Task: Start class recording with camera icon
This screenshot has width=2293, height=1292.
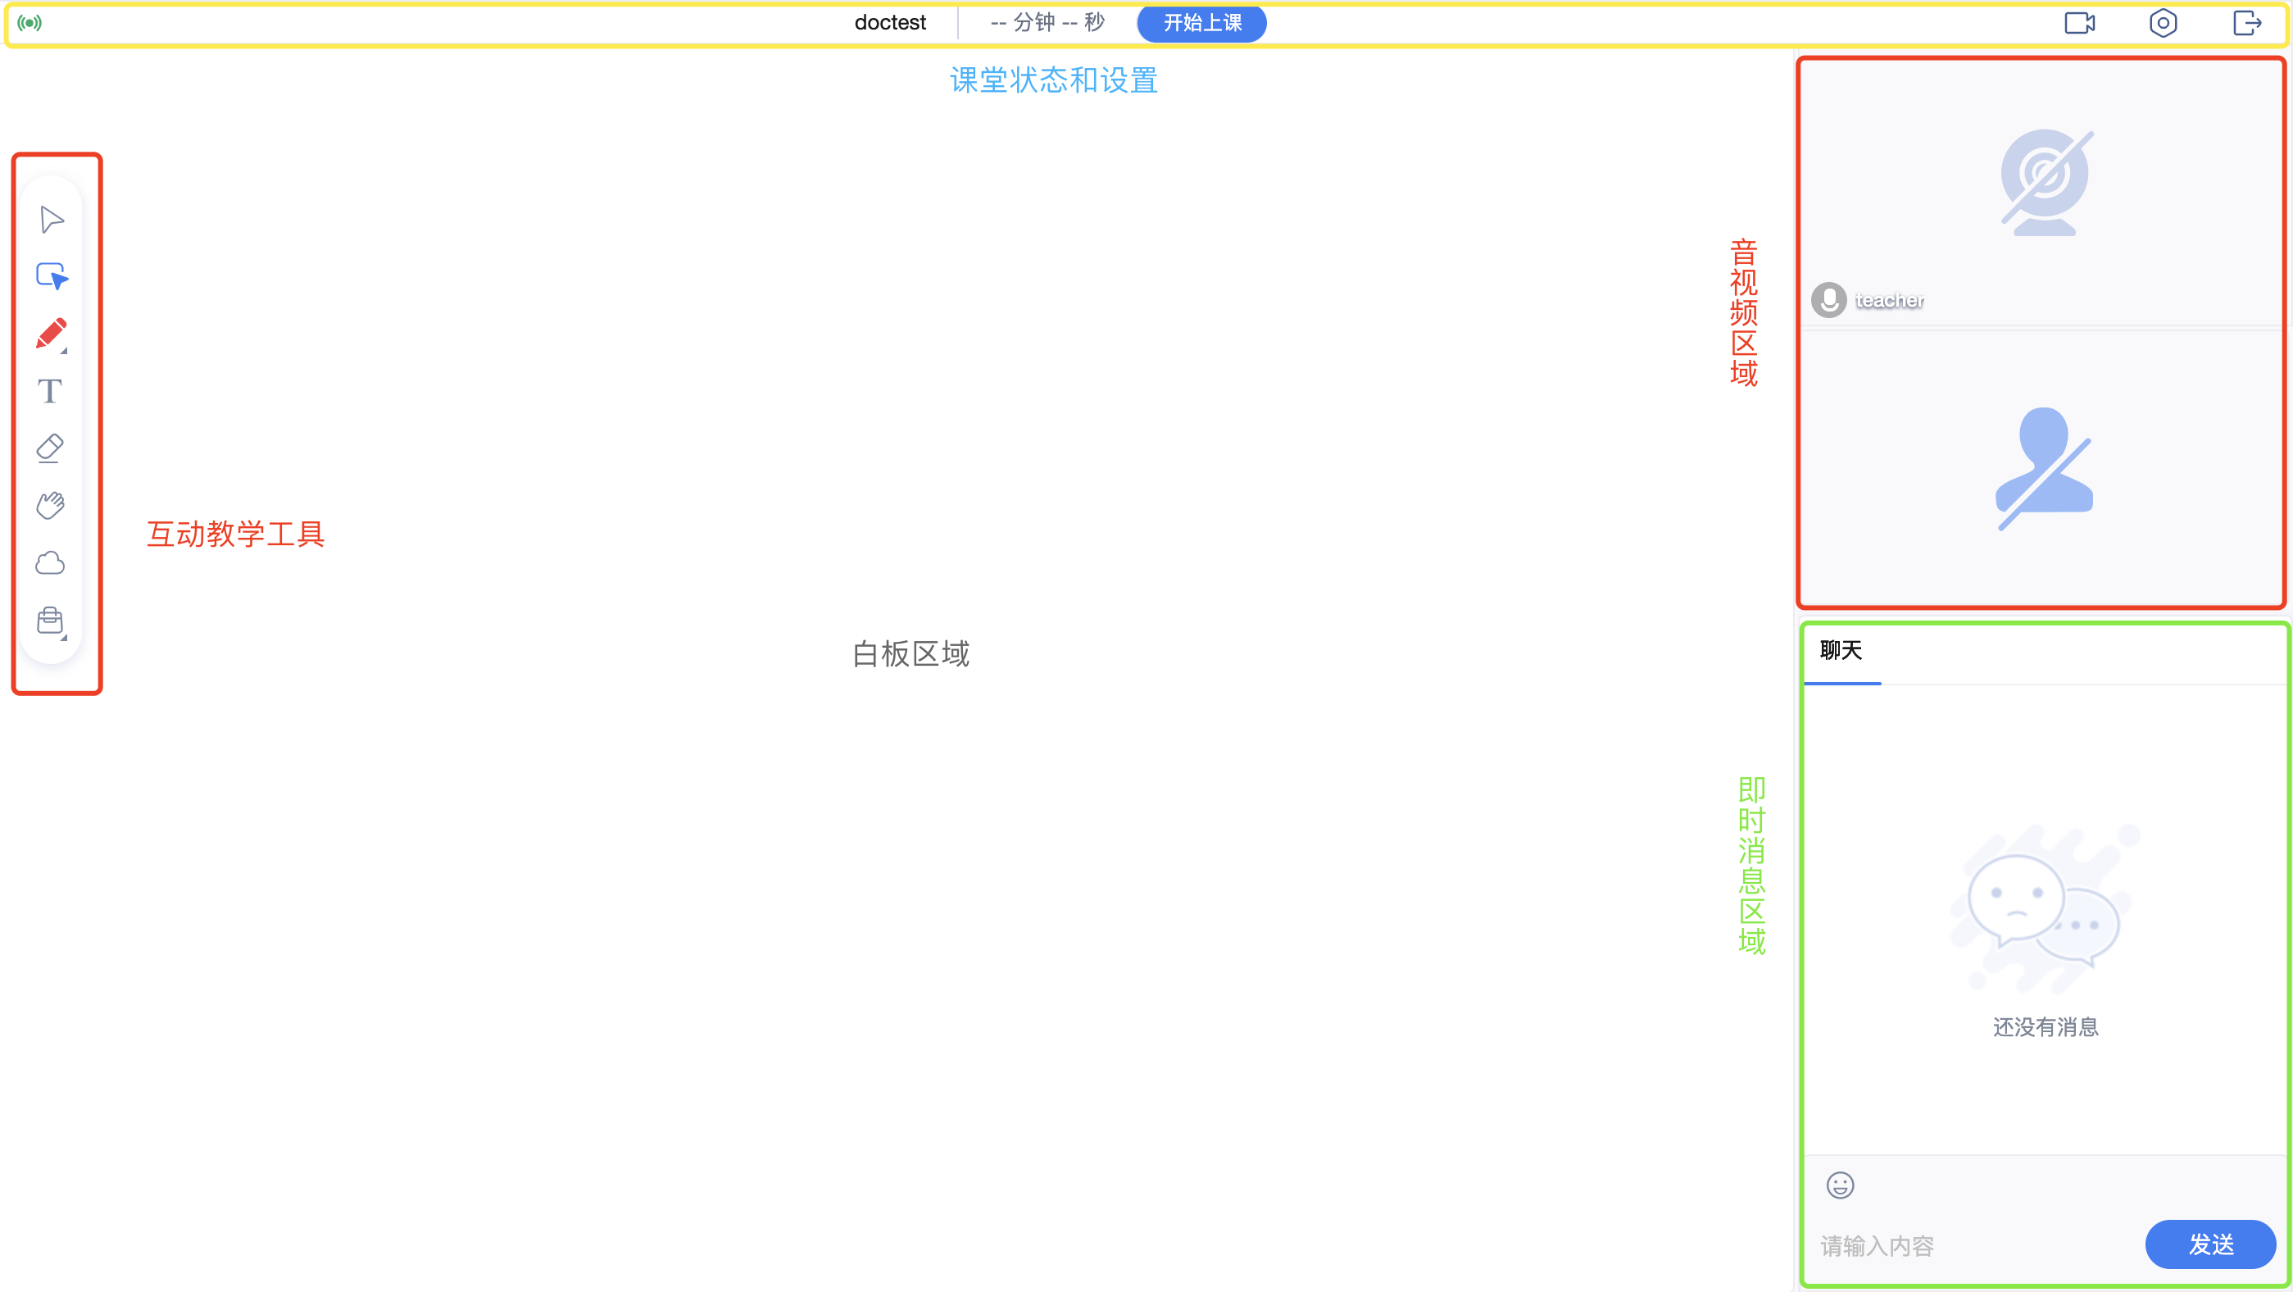Action: [x=2079, y=22]
